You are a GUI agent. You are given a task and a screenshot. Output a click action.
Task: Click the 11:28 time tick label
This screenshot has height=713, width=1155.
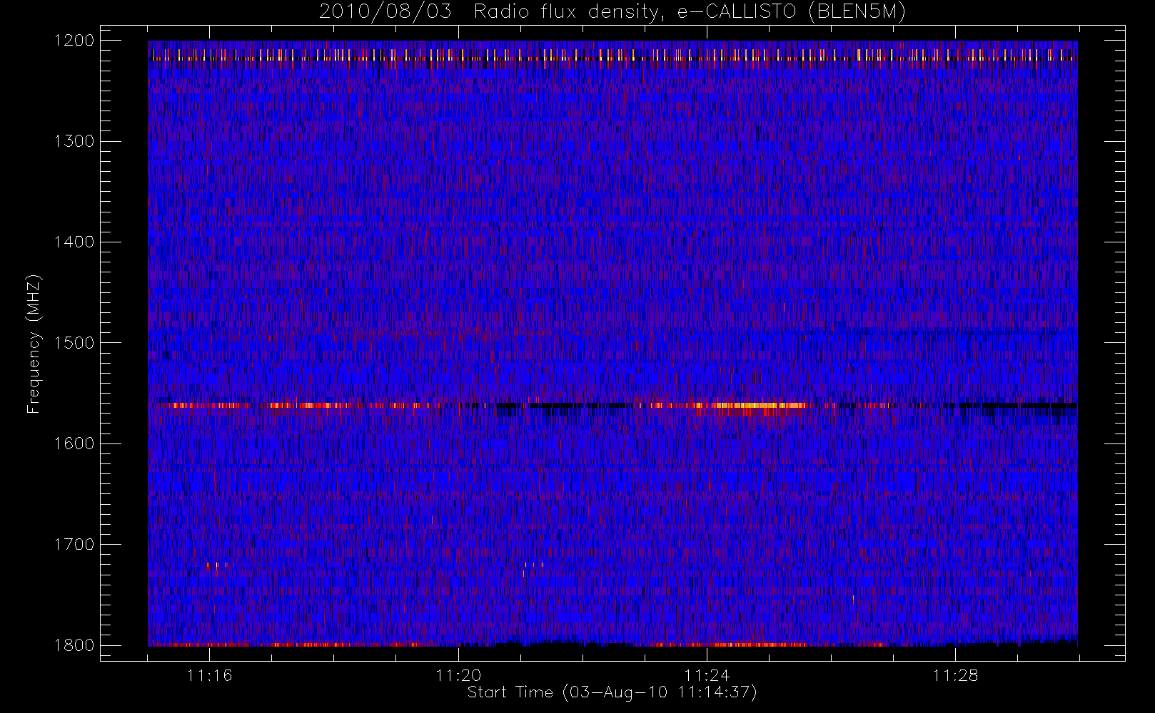pos(955,674)
